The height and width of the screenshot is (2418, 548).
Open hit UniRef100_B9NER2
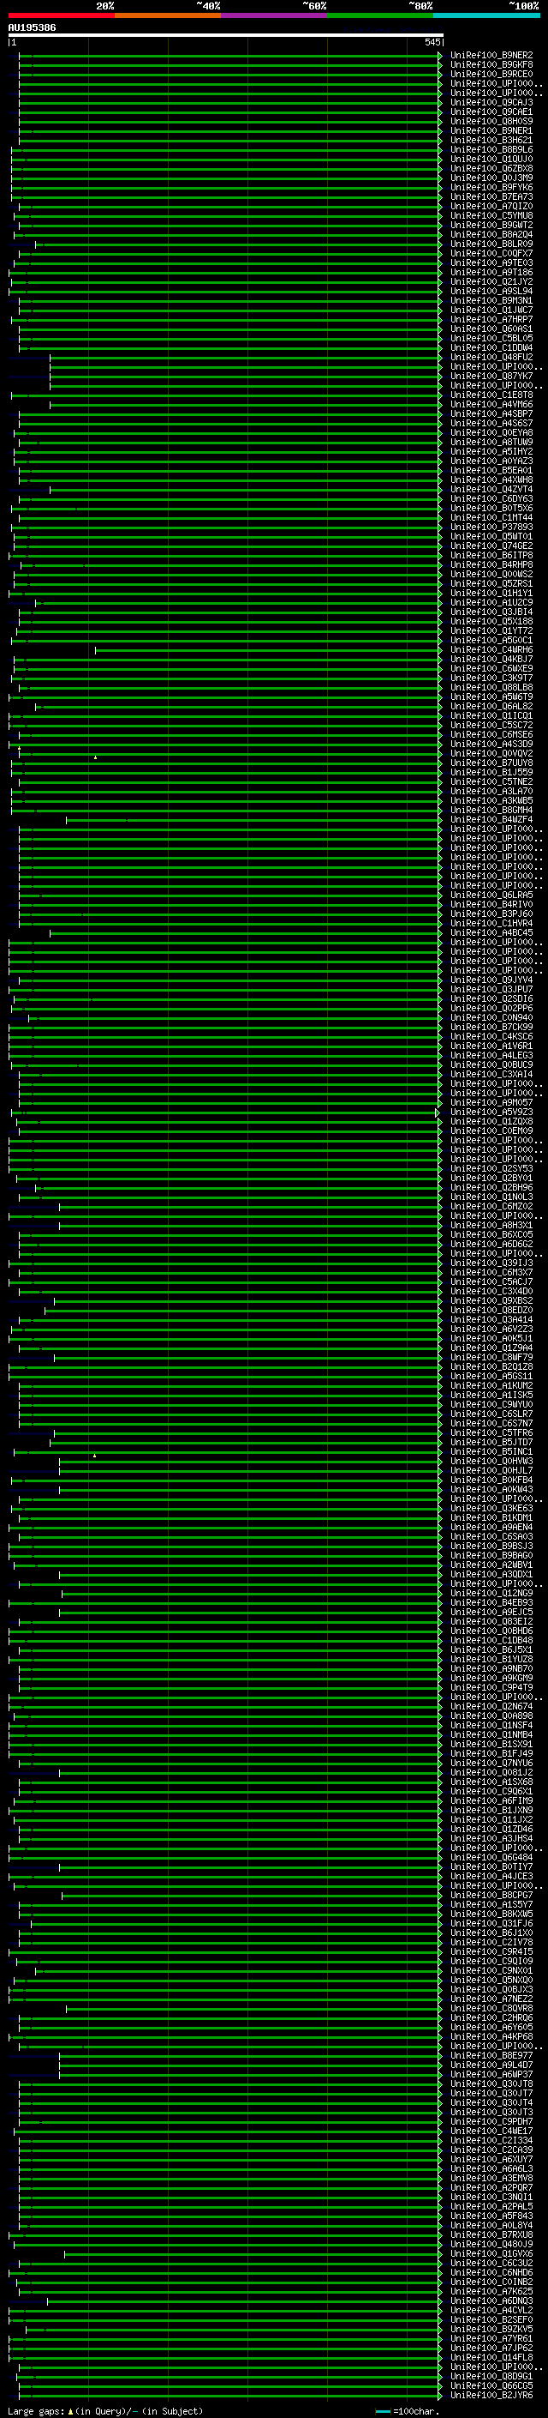[491, 56]
